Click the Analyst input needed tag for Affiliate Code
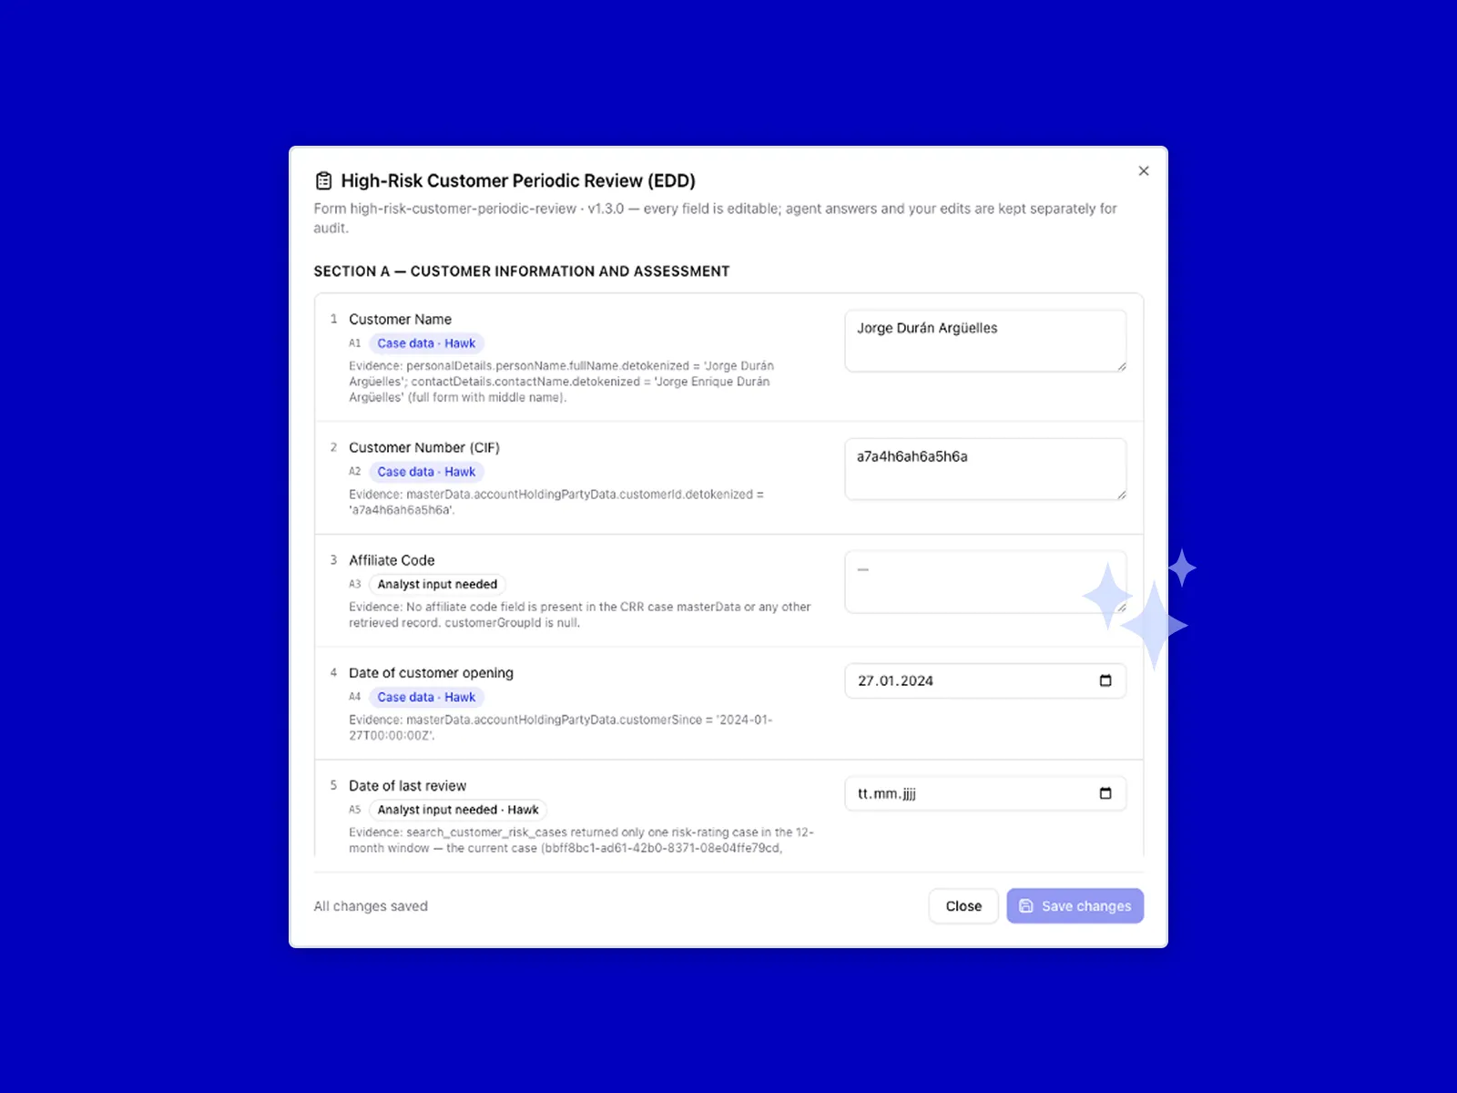The width and height of the screenshot is (1457, 1093). pos(437,584)
